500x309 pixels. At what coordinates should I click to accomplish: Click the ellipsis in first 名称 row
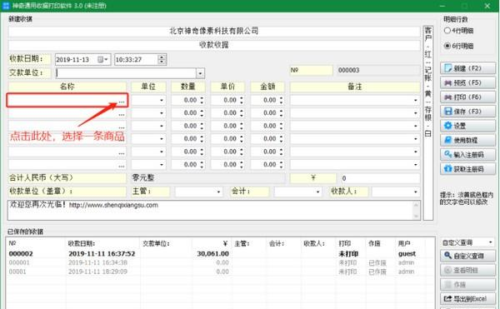point(122,102)
